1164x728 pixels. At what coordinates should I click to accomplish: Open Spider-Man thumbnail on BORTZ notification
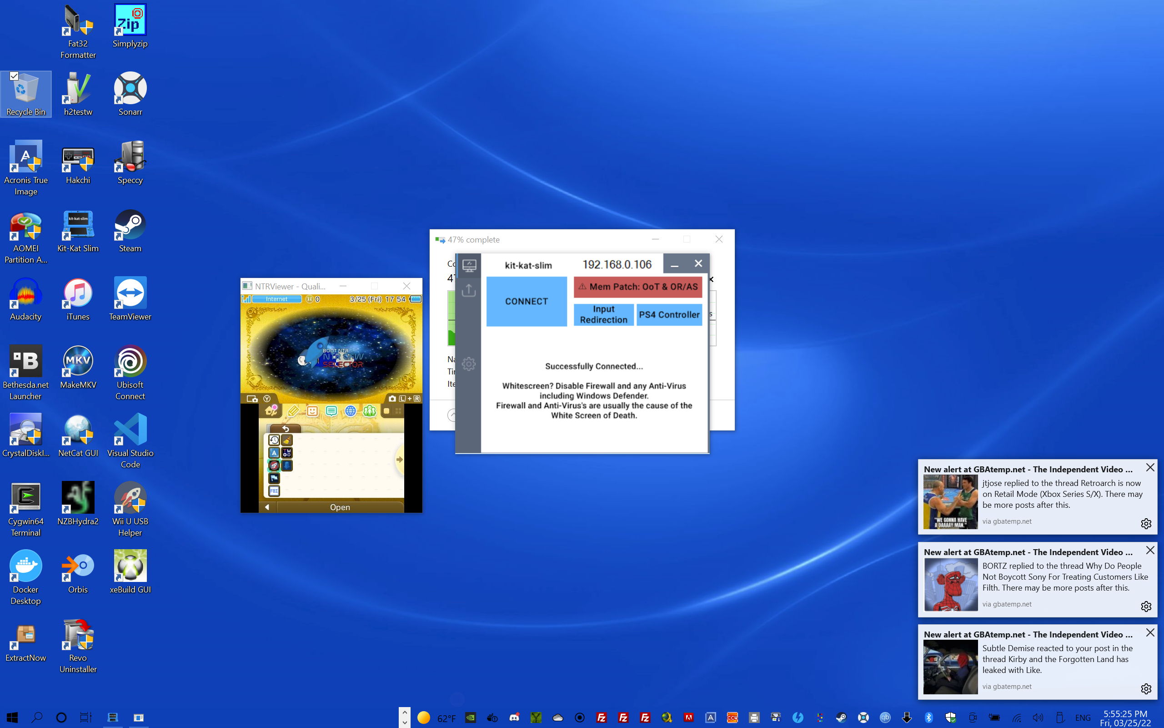pyautogui.click(x=950, y=585)
